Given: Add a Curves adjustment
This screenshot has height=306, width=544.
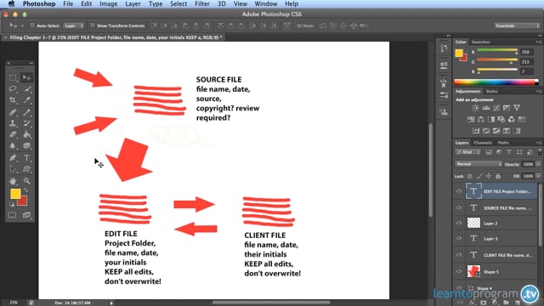Looking at the screenshot, I should 496,108.
